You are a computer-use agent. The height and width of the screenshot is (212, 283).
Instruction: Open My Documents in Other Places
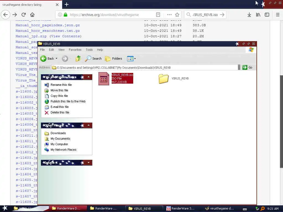click(60, 139)
